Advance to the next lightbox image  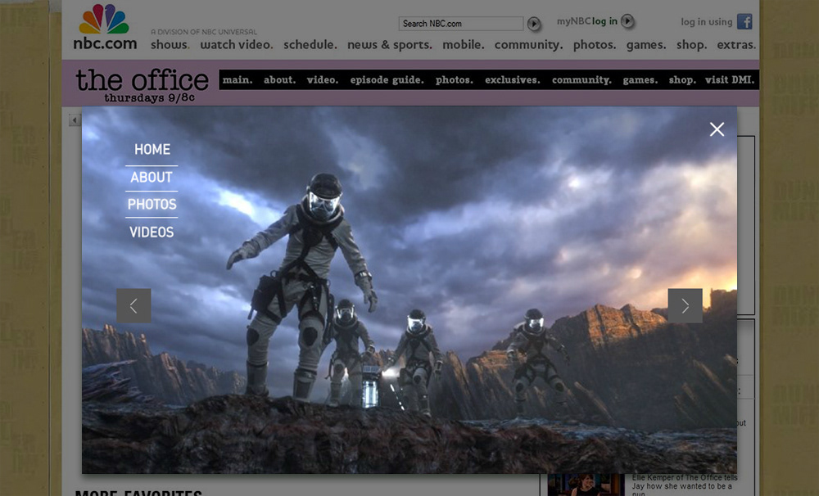tap(685, 305)
